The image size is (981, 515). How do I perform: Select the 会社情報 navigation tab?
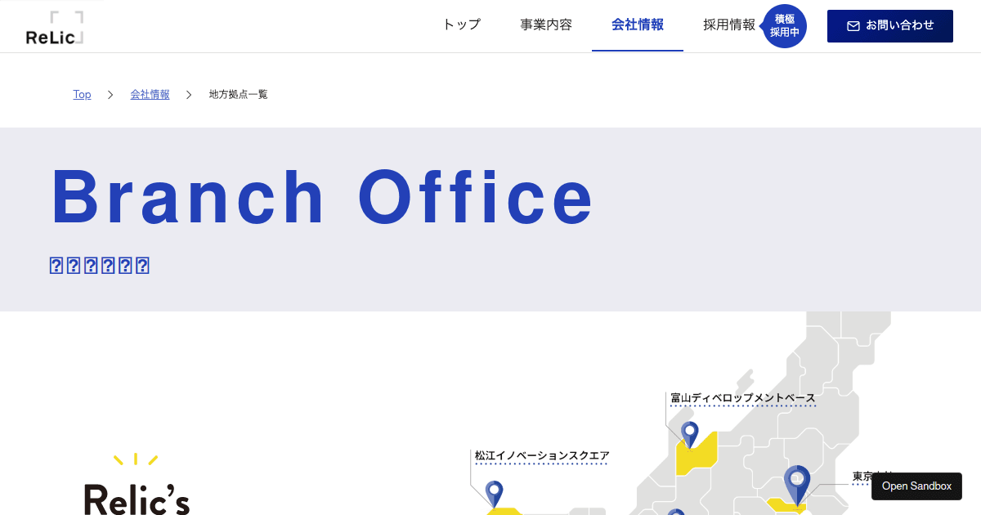[x=638, y=25]
